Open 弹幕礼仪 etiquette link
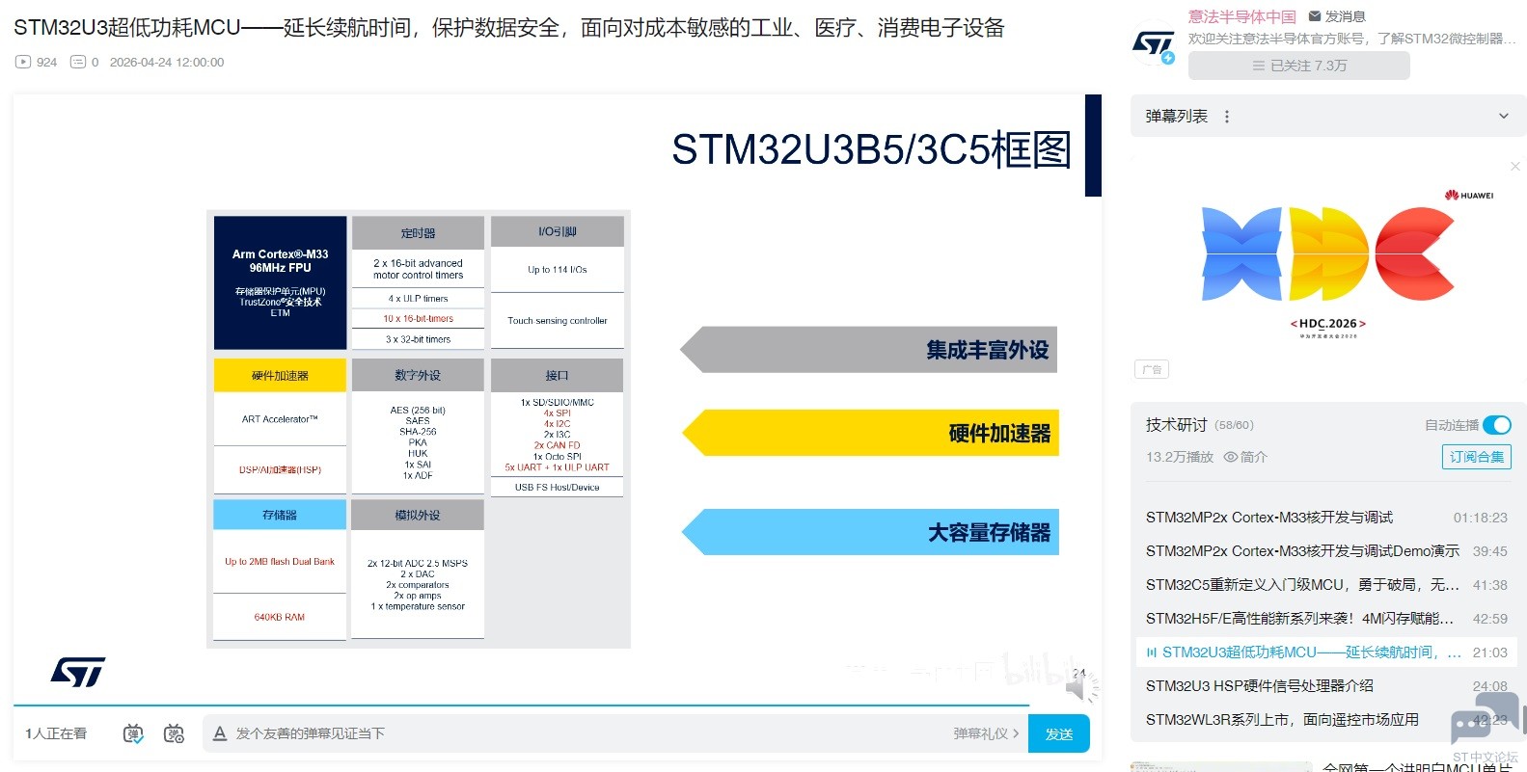This screenshot has width=1527, height=772. [x=986, y=733]
